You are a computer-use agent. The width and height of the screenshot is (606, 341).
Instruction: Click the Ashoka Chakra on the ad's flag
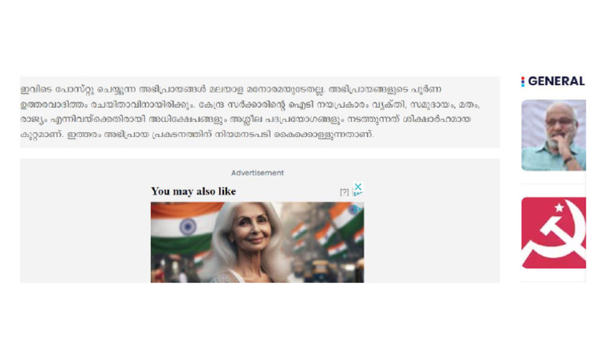tap(188, 227)
